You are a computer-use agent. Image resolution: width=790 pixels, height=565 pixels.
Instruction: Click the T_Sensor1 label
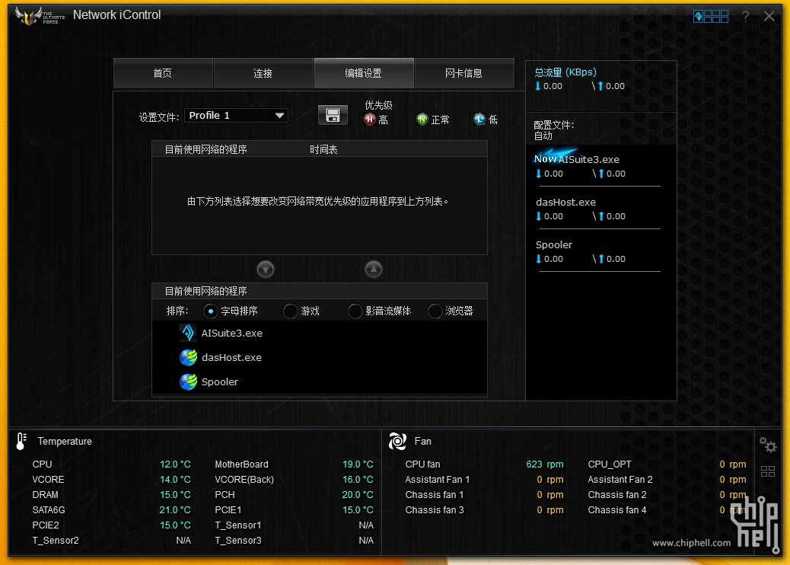pyautogui.click(x=238, y=525)
